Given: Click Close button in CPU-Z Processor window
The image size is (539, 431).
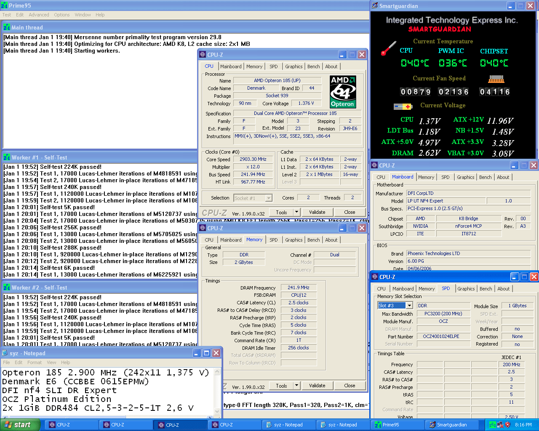Looking at the screenshot, I should 350,212.
